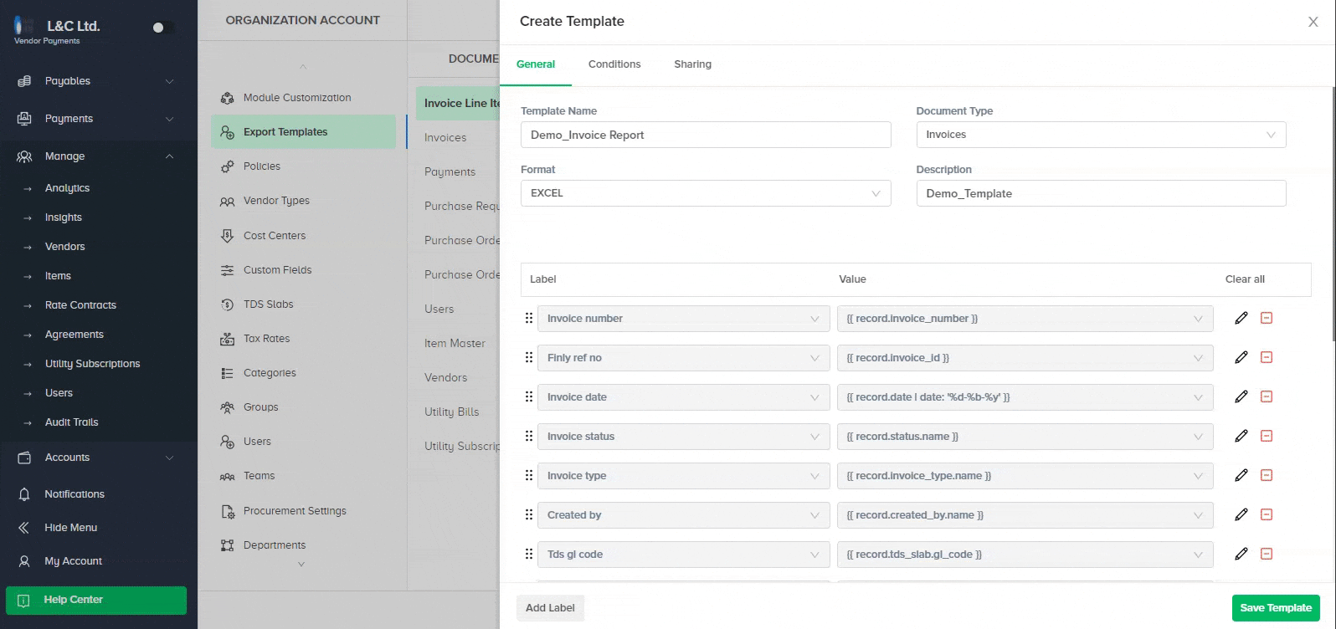Click the Description input field

click(x=1101, y=193)
